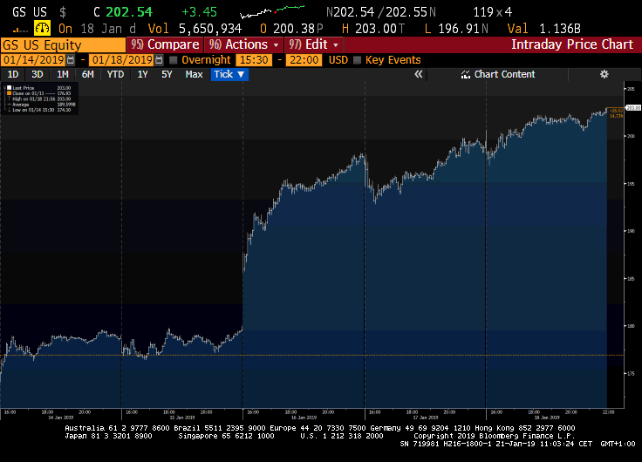Open the Tick interval dropdown
Image resolution: width=642 pixels, height=462 pixels.
point(229,74)
